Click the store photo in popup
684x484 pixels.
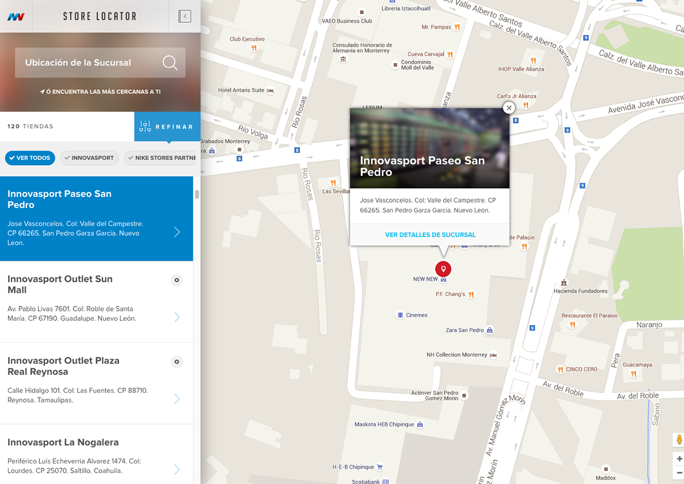pos(430,148)
